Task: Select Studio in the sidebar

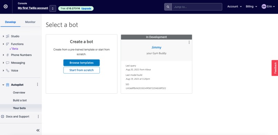Action: [x=15, y=36]
